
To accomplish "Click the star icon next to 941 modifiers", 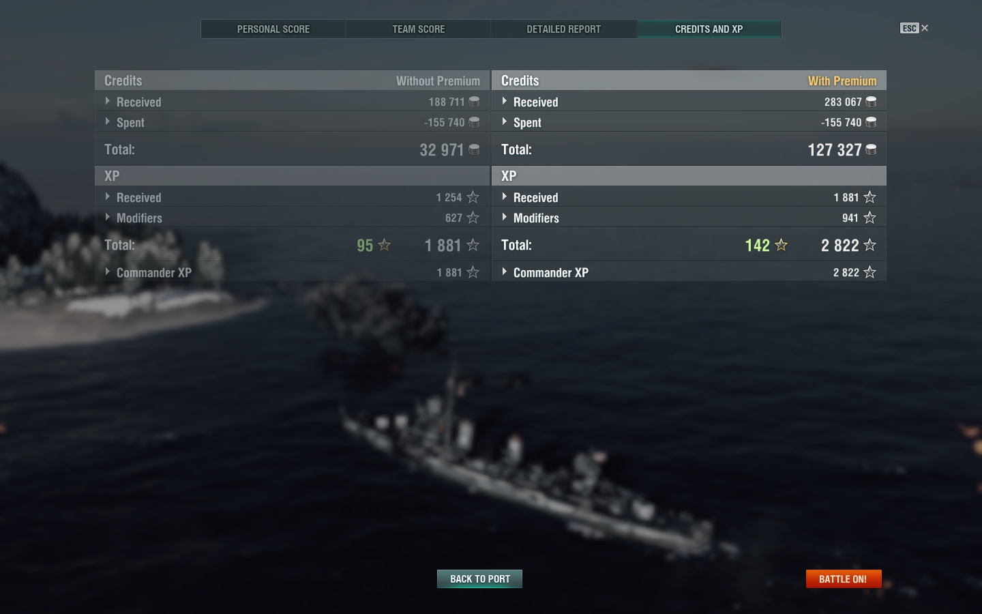I will coord(869,218).
